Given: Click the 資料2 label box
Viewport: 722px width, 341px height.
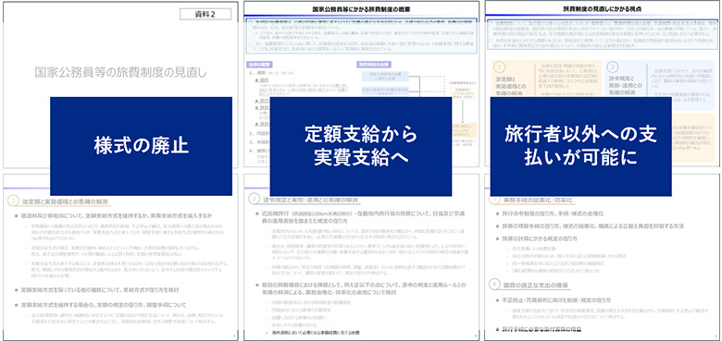Looking at the screenshot, I should point(205,14).
